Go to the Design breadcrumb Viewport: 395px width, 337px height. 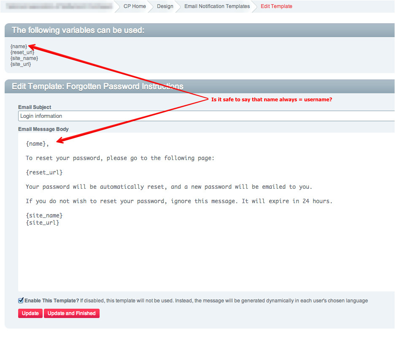[165, 6]
